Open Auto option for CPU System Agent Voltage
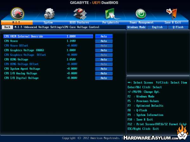This screenshot has width=190, height=142. [104, 69]
